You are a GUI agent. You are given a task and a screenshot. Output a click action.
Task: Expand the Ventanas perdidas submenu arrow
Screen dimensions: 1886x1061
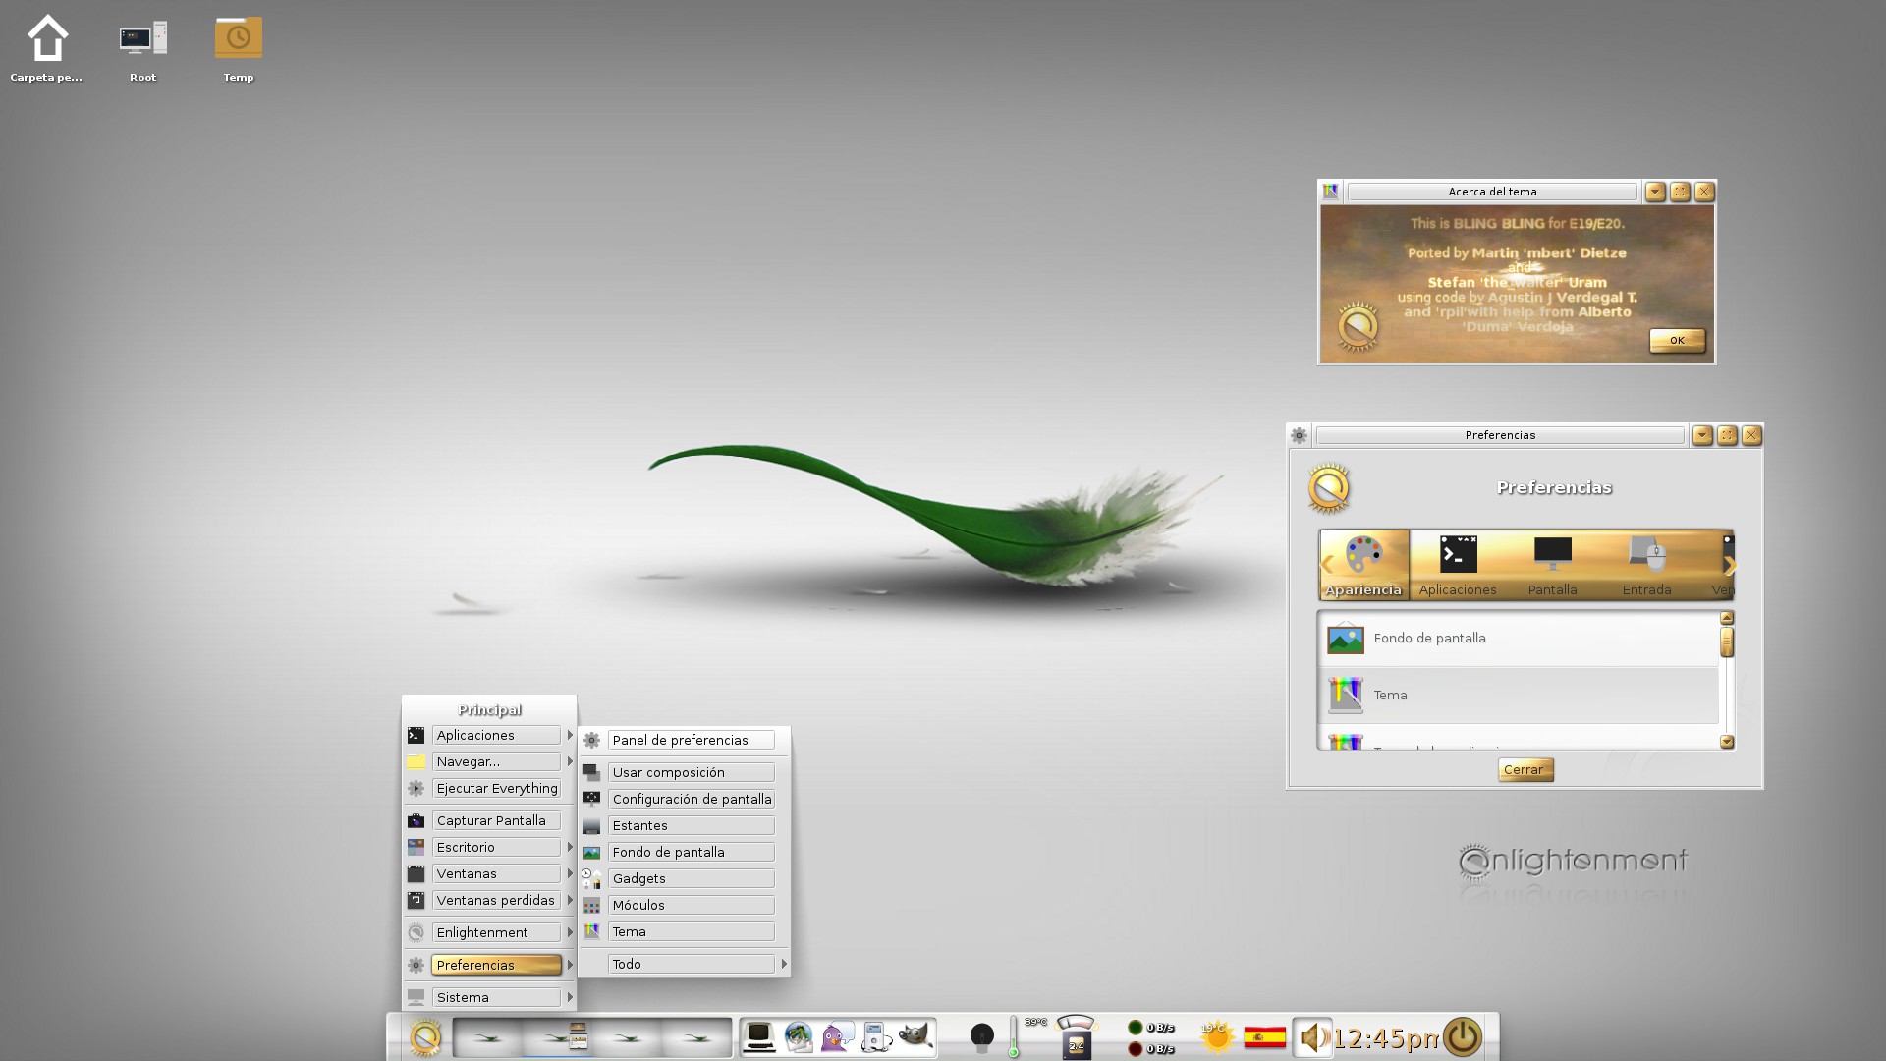pos(570,900)
